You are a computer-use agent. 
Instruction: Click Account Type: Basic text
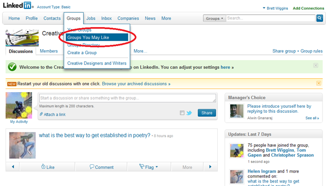[54, 7]
